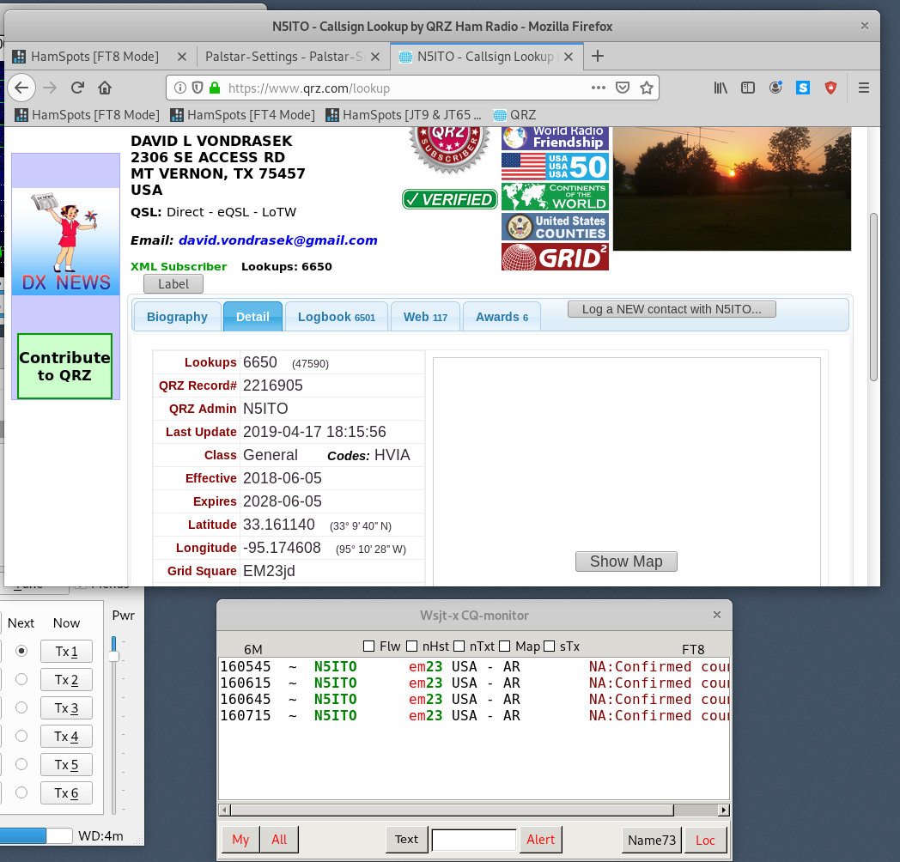
Task: Switch to Palstar-Settings browser tab
Action: tap(284, 57)
